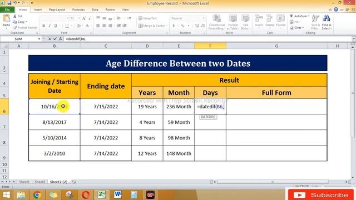Open the Sheet2 worksheet tab
The image size is (356, 200).
(39, 182)
